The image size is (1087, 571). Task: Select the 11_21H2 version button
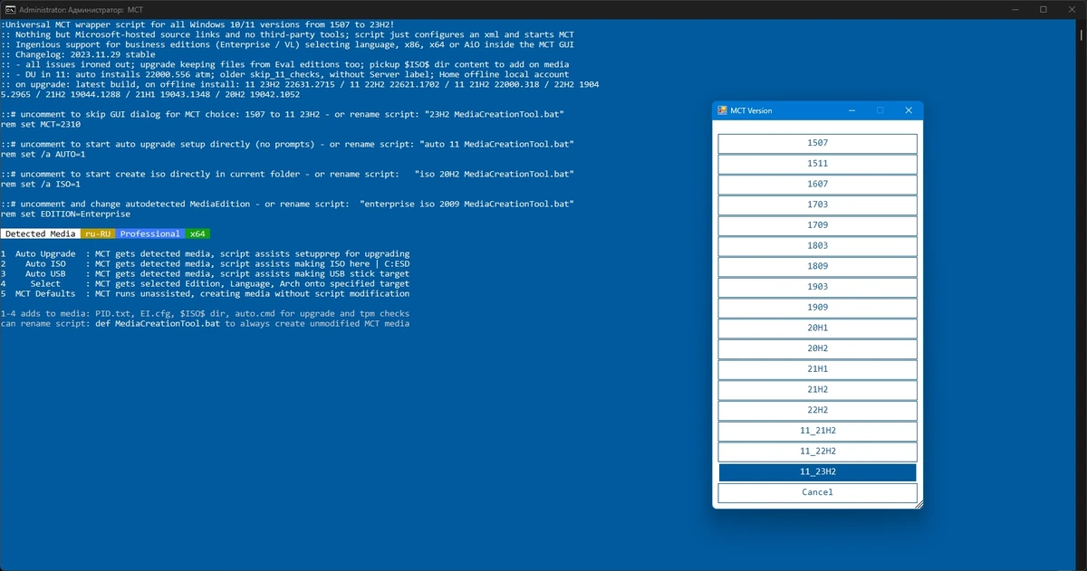point(817,431)
